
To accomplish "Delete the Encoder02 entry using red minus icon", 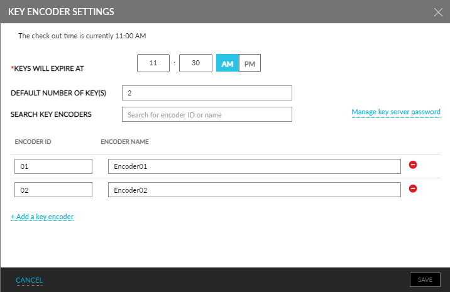I will (413, 188).
